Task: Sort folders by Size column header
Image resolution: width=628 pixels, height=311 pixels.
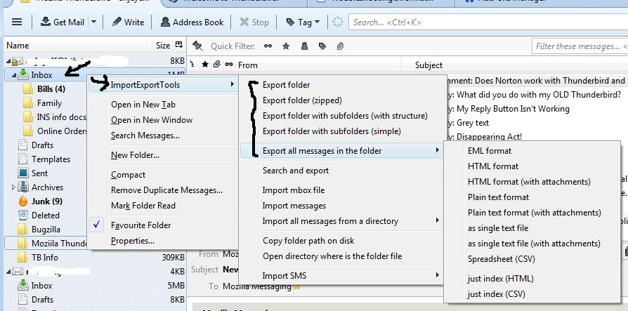Action: click(x=162, y=46)
